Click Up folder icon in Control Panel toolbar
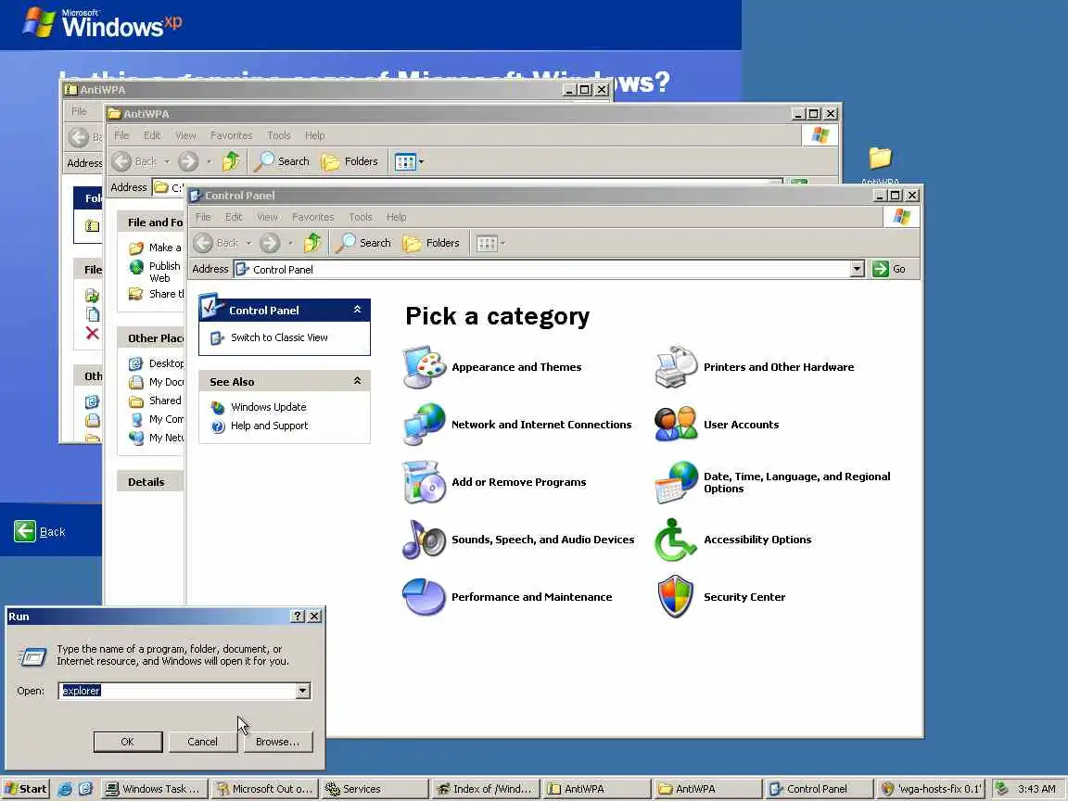This screenshot has height=801, width=1068. (x=312, y=243)
